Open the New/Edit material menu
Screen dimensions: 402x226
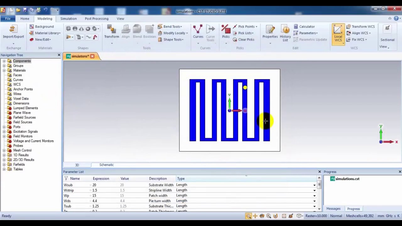pos(41,40)
